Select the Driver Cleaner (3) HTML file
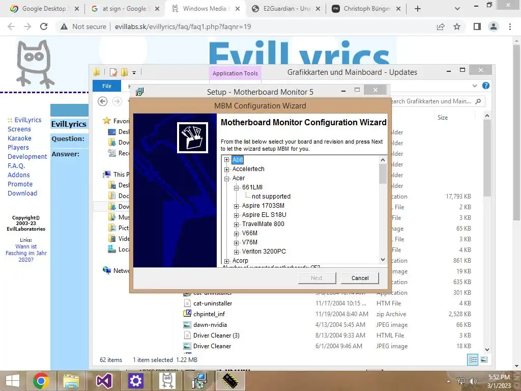This screenshot has width=521, height=391. (216, 335)
